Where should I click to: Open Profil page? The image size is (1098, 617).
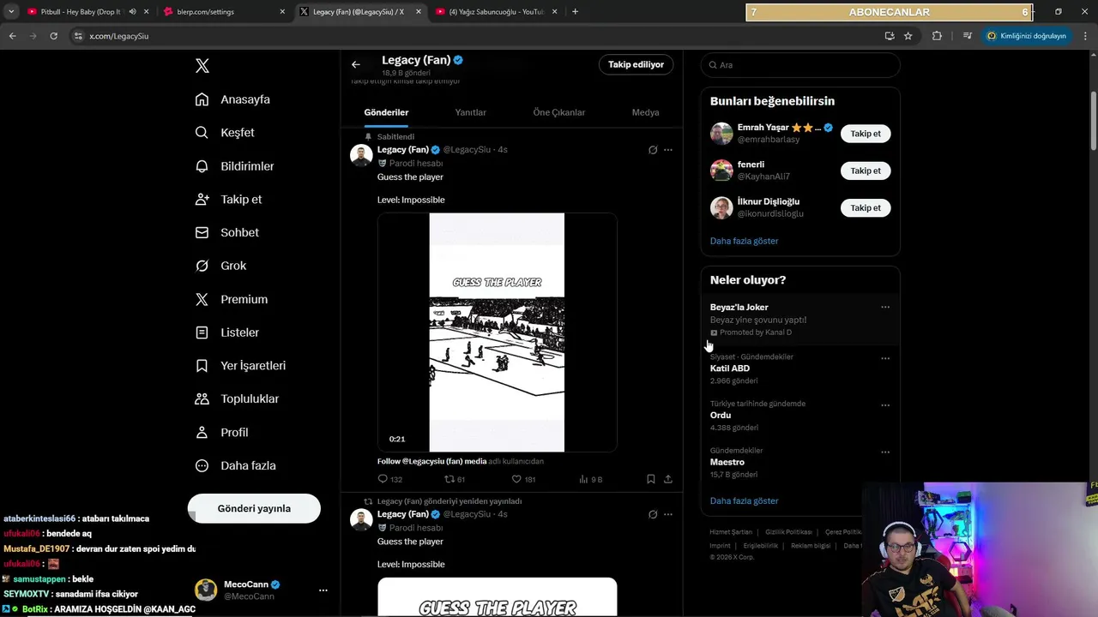pyautogui.click(x=222, y=432)
